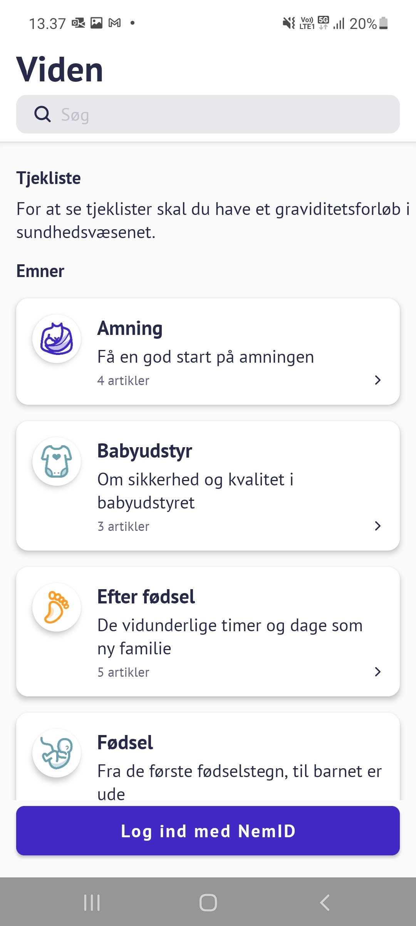Click the magnifying glass search icon

(42, 114)
